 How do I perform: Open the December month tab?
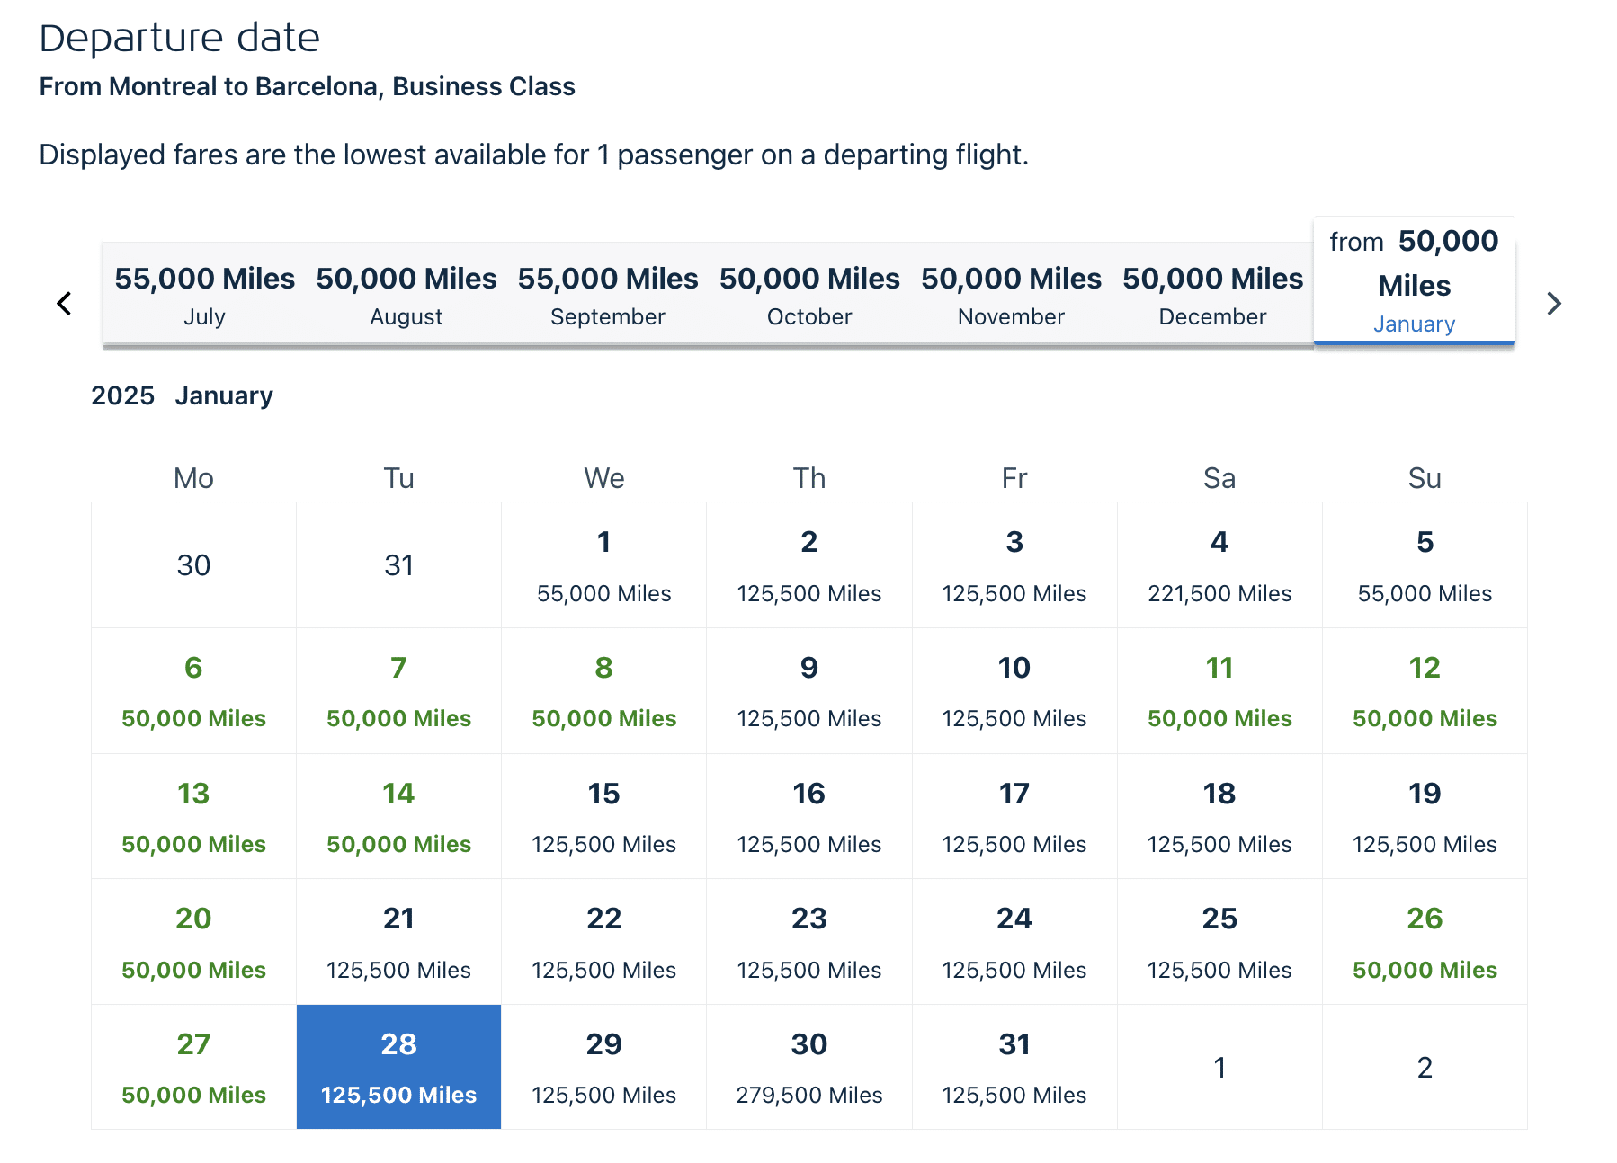(x=1211, y=295)
